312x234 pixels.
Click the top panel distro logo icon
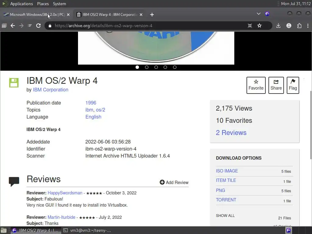[x=5, y=4]
